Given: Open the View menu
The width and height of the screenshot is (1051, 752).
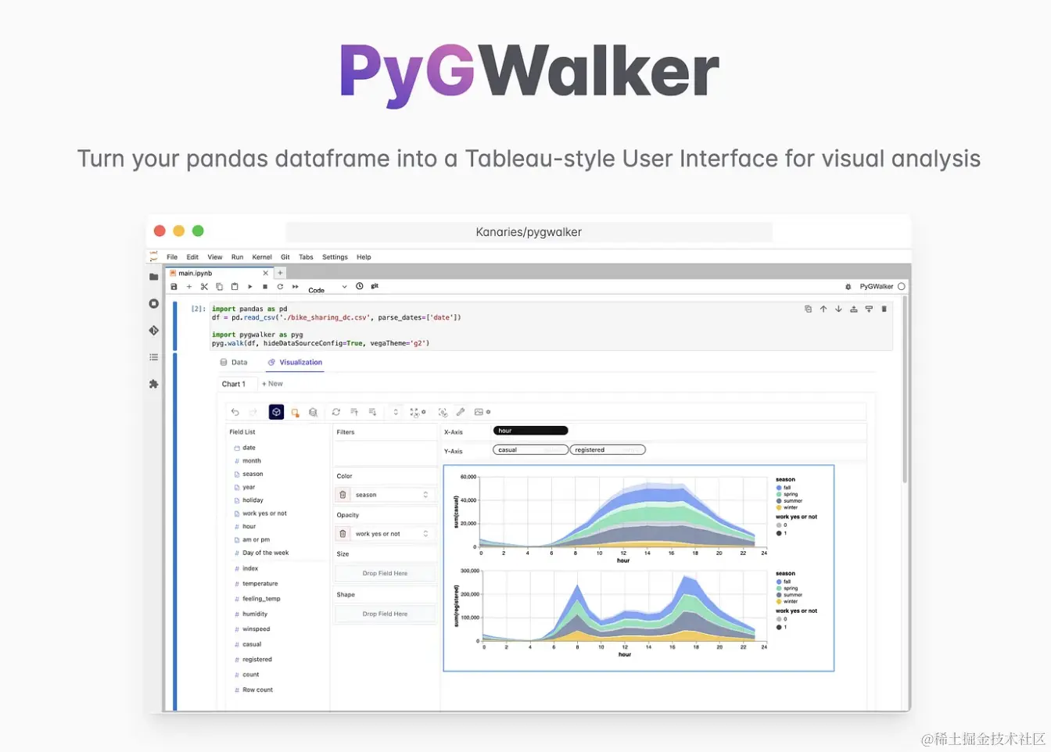Looking at the screenshot, I should (215, 257).
